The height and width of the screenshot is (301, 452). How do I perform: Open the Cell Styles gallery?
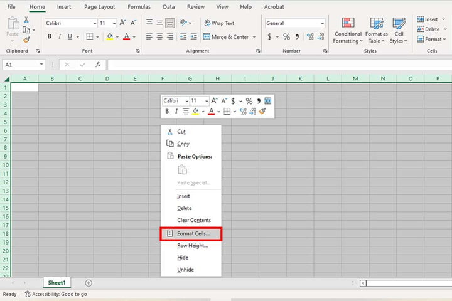click(399, 30)
